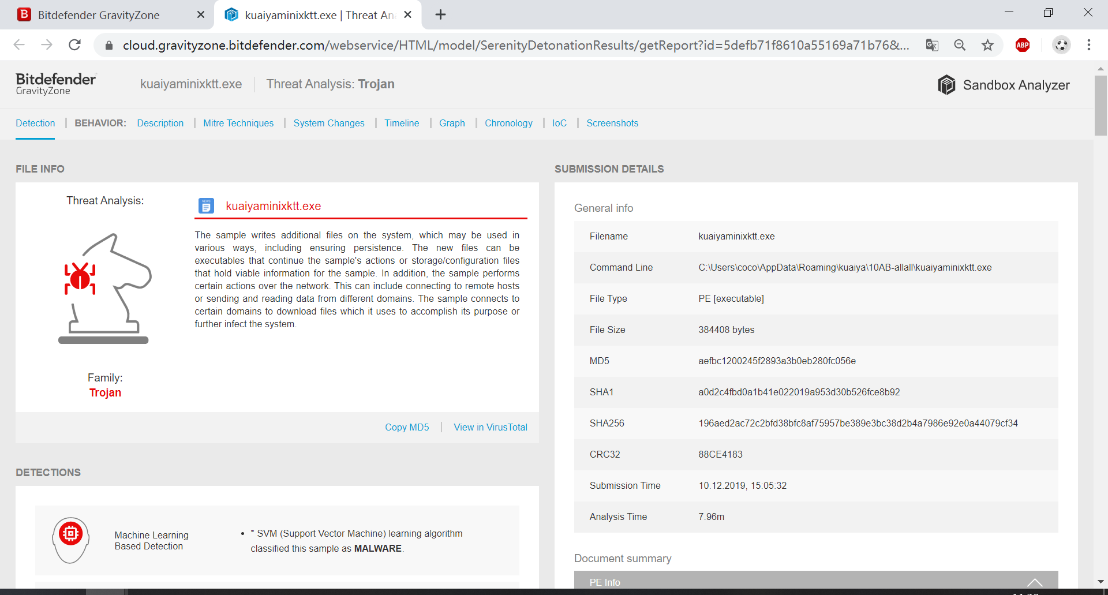Open the Chronology section
Screen dimensions: 1108x595
pyautogui.click(x=508, y=123)
